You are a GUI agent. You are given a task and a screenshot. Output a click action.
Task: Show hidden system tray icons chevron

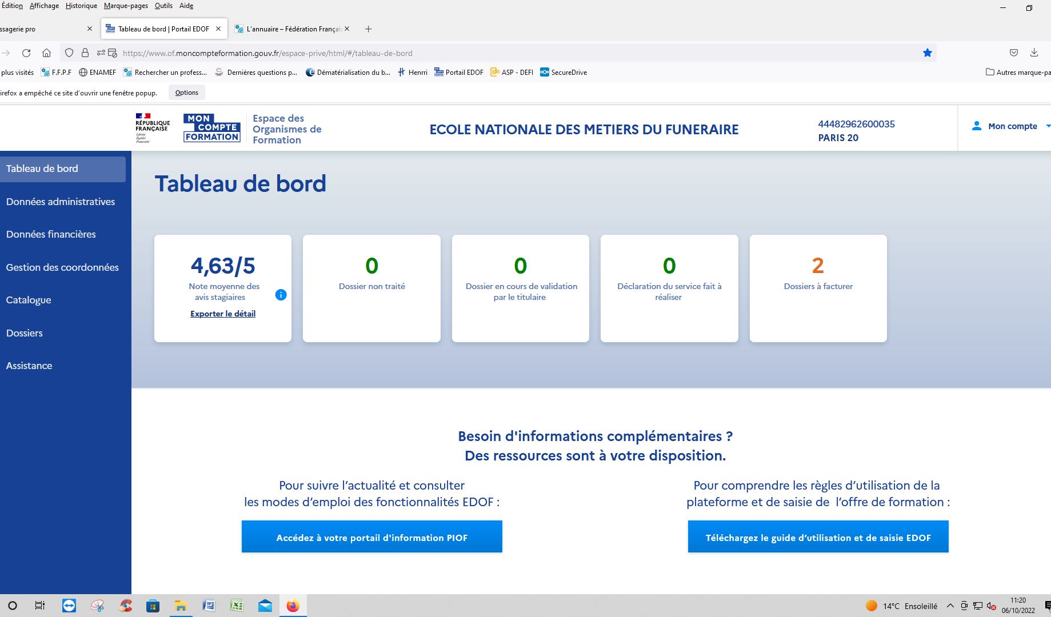coord(950,606)
